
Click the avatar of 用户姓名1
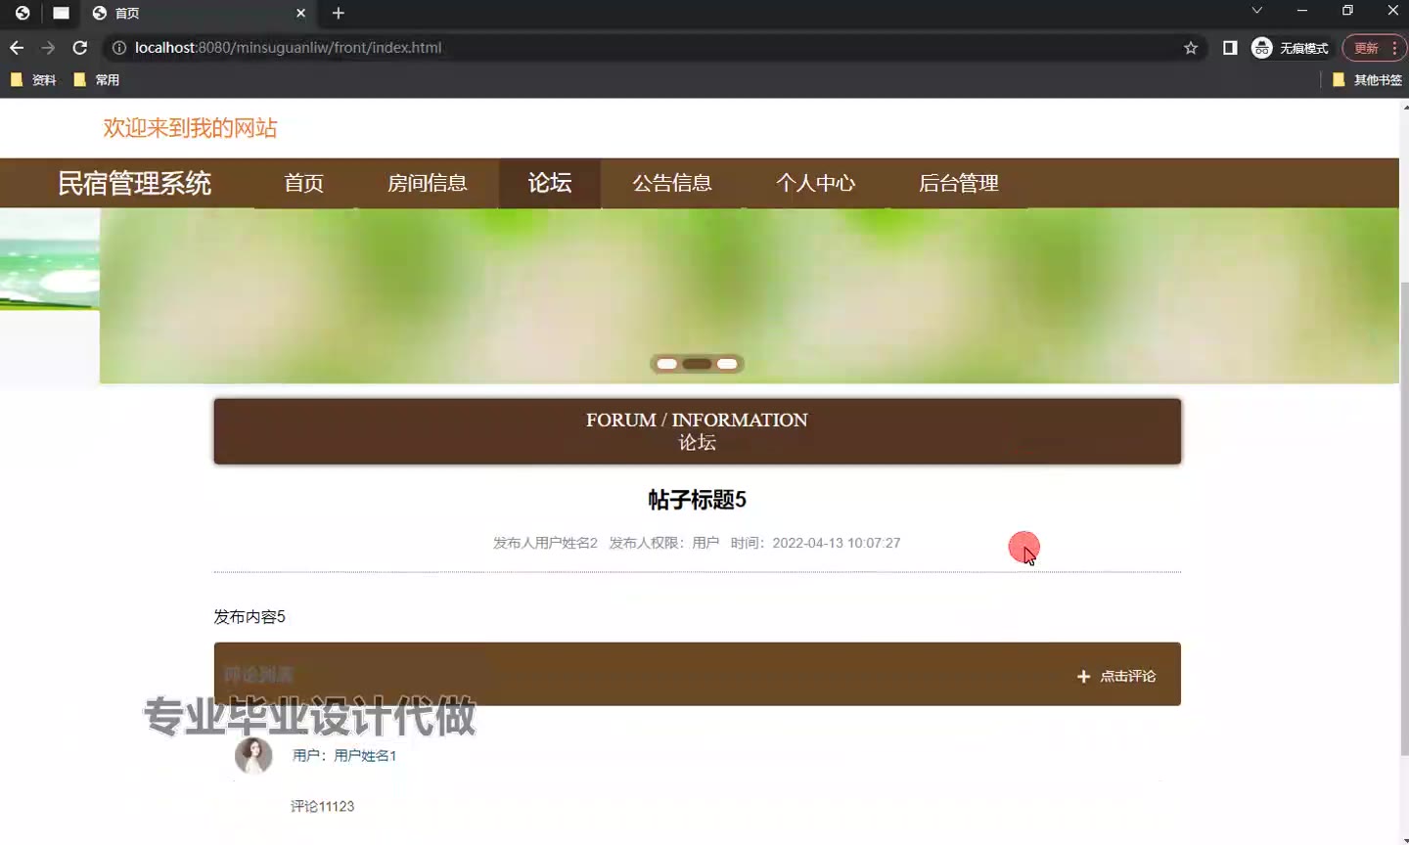pyautogui.click(x=253, y=756)
